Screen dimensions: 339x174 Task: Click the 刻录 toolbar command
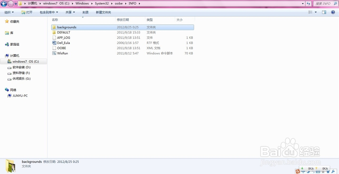tap(86, 12)
